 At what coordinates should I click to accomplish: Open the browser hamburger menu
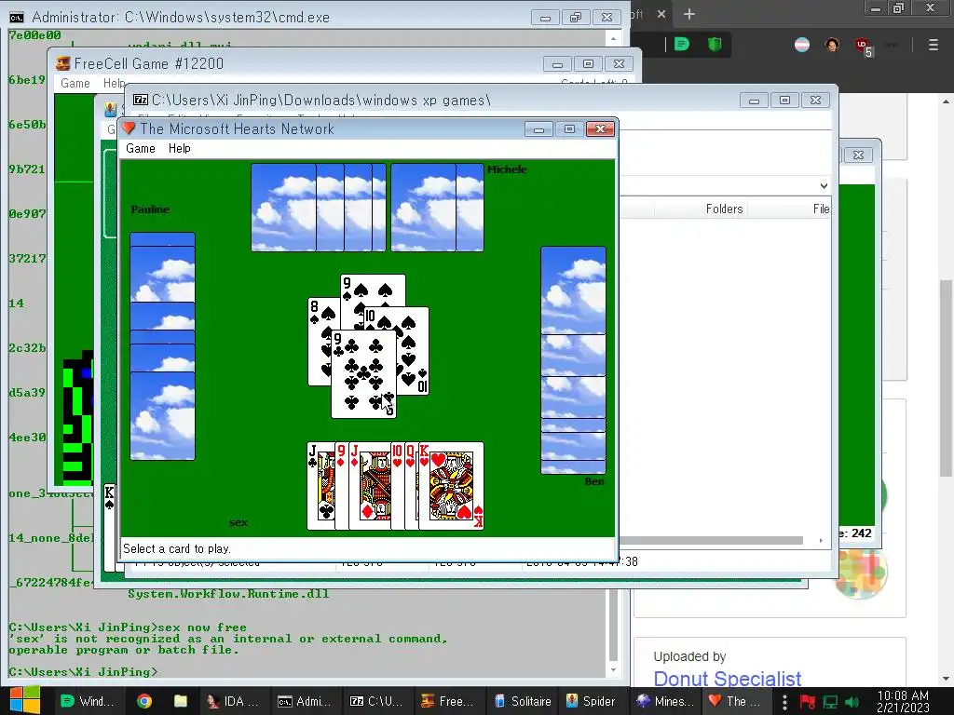pos(934,45)
